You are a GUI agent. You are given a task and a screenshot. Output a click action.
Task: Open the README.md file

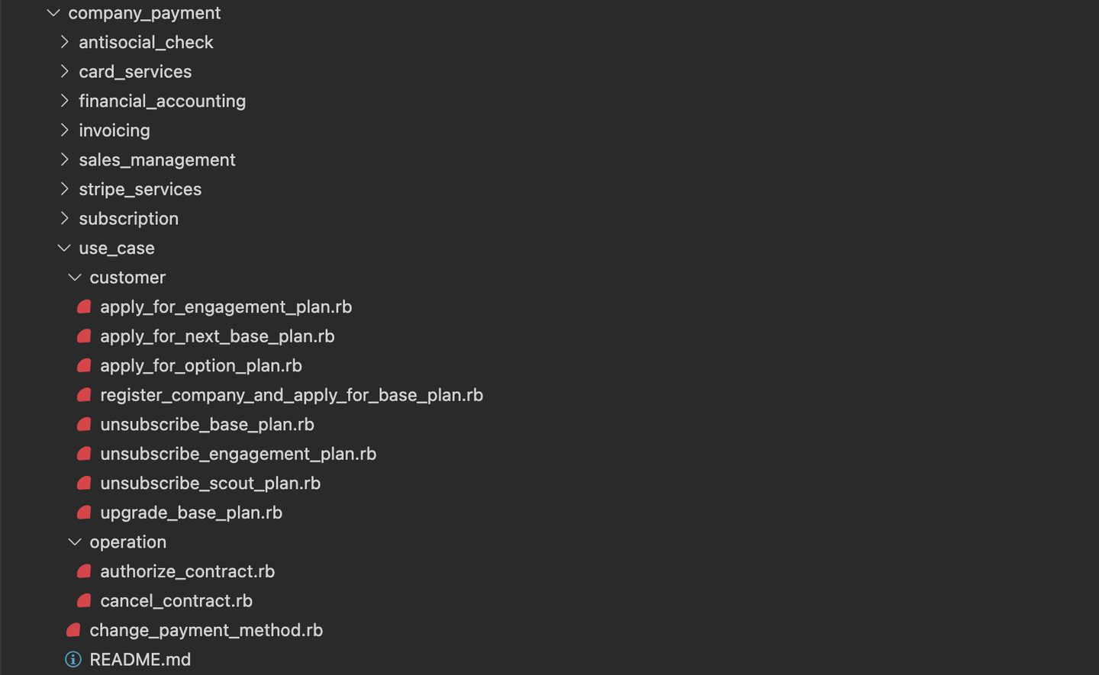click(140, 660)
